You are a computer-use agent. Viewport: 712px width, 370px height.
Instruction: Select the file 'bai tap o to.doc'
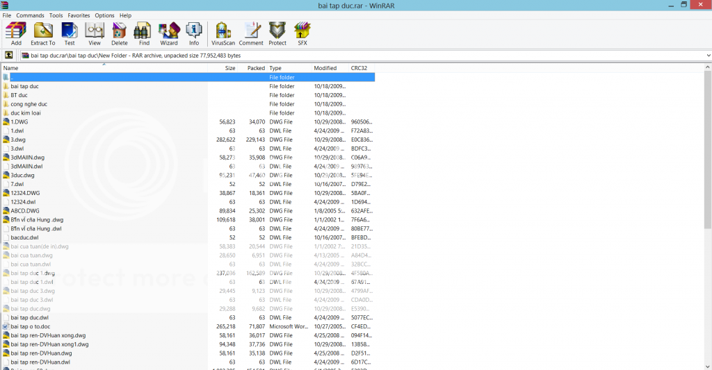coord(30,326)
